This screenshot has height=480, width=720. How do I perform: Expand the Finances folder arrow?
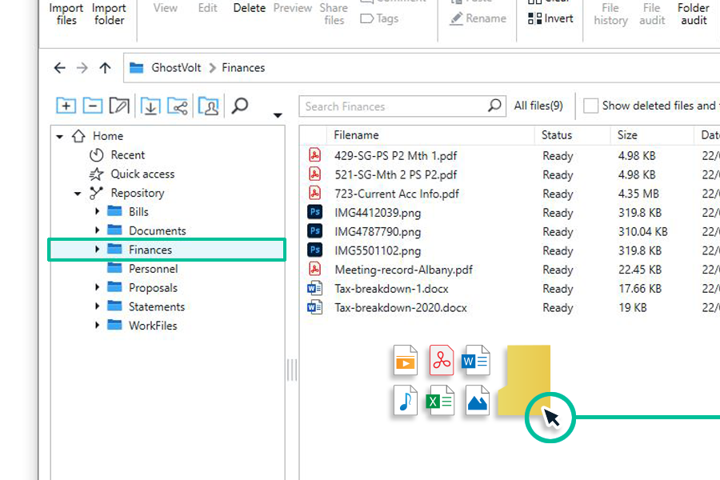point(98,249)
